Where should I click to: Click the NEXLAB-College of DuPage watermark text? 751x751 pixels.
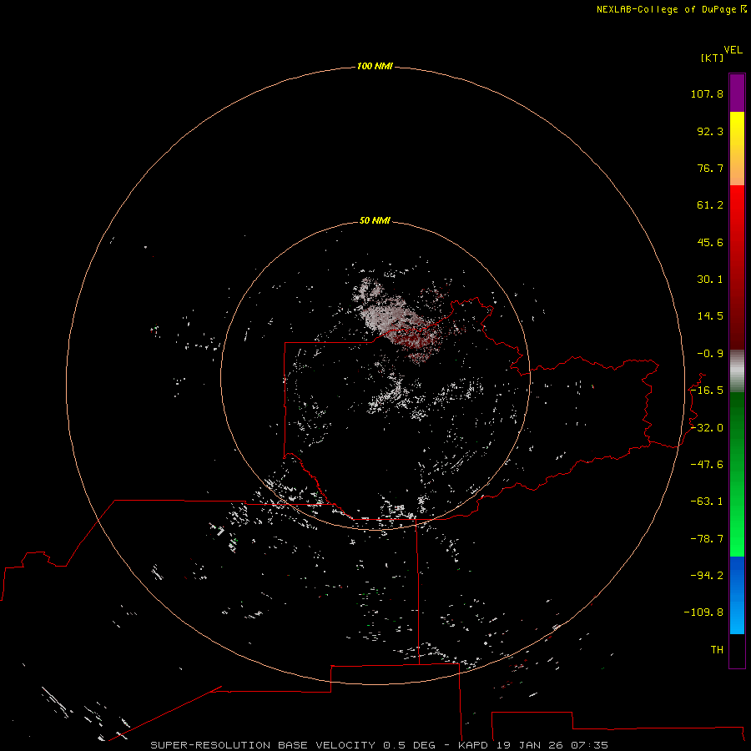(x=666, y=9)
